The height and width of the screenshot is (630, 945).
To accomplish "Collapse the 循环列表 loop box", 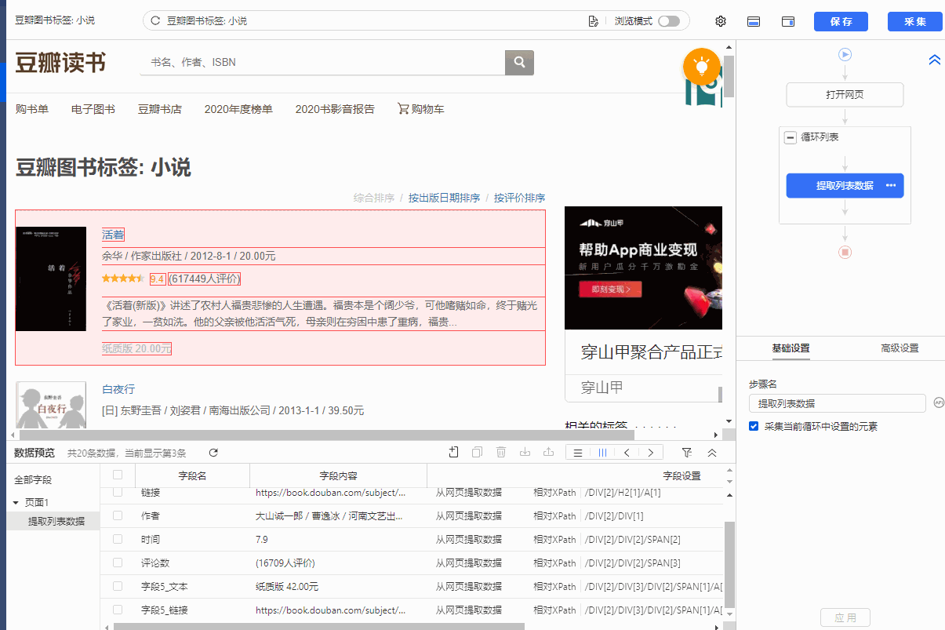I will click(x=791, y=137).
